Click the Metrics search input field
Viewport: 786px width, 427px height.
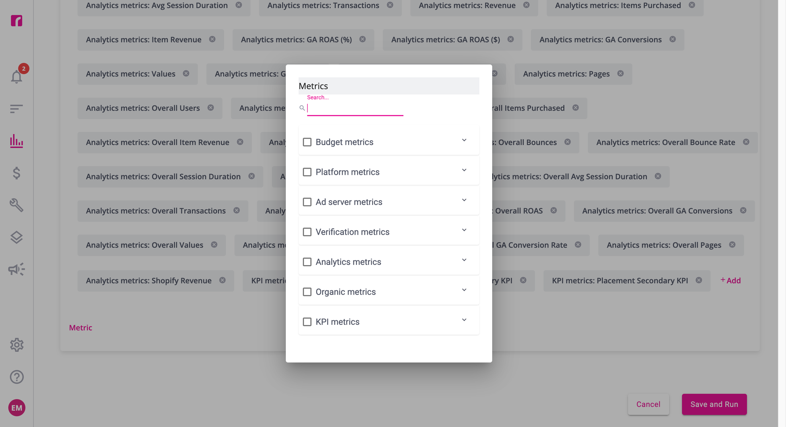click(355, 108)
